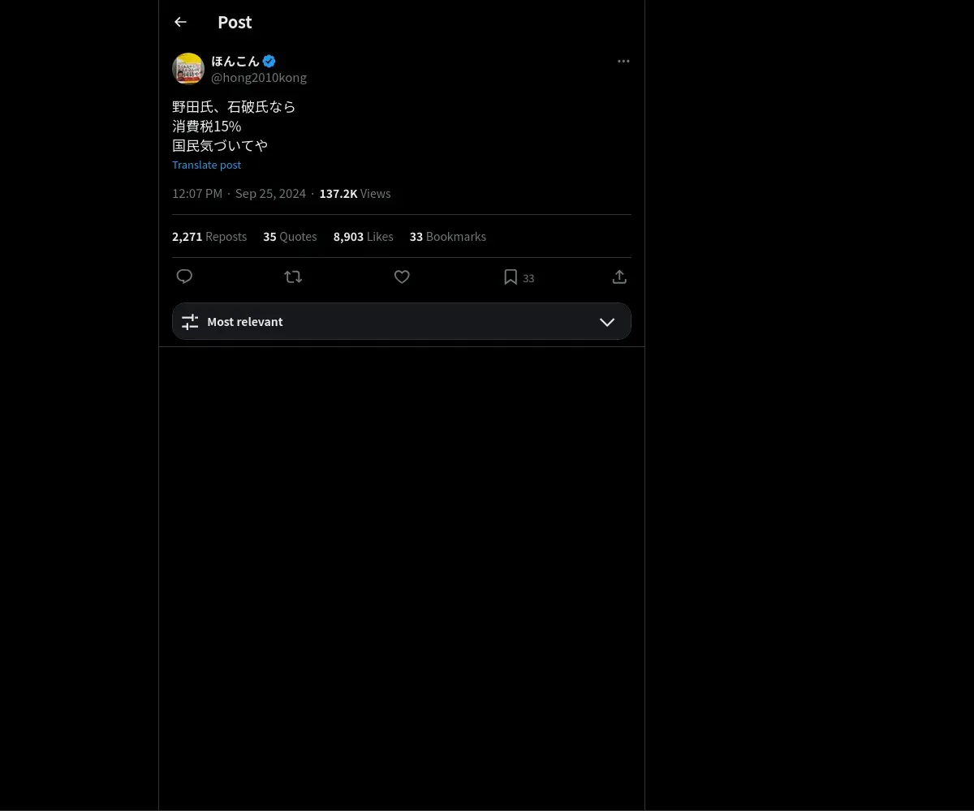View the 35 Quotes list

pos(290,237)
